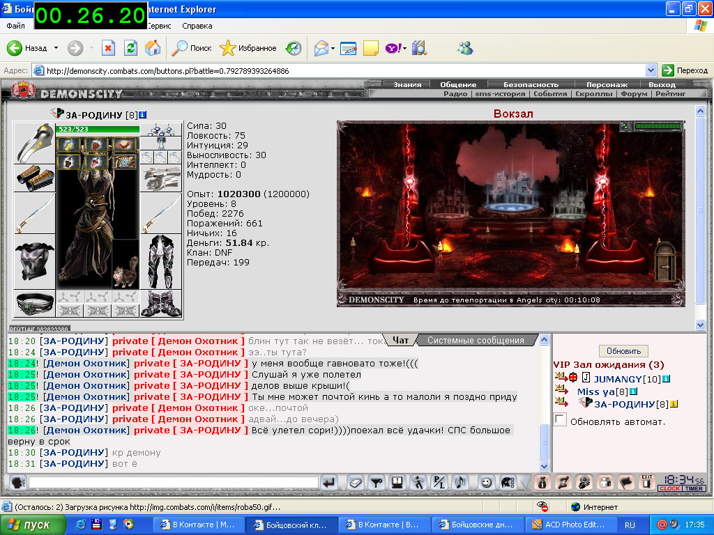Click the refresh icon on location image
The width and height of the screenshot is (714, 535).
click(625, 127)
